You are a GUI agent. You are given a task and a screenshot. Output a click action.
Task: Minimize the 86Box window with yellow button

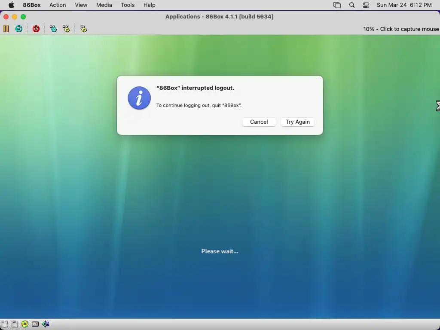point(15,17)
